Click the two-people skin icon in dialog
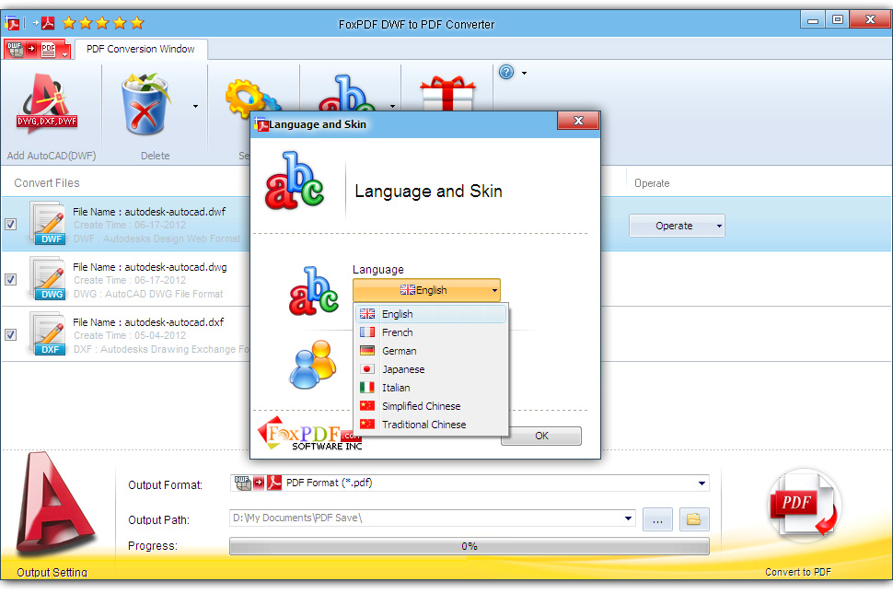Image resolution: width=893 pixels, height=594 pixels. point(313,365)
